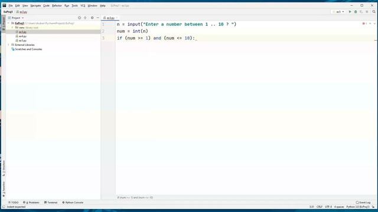This screenshot has width=378, height=212.
Task: Open Project panel settings gear
Action: [x=92, y=18]
